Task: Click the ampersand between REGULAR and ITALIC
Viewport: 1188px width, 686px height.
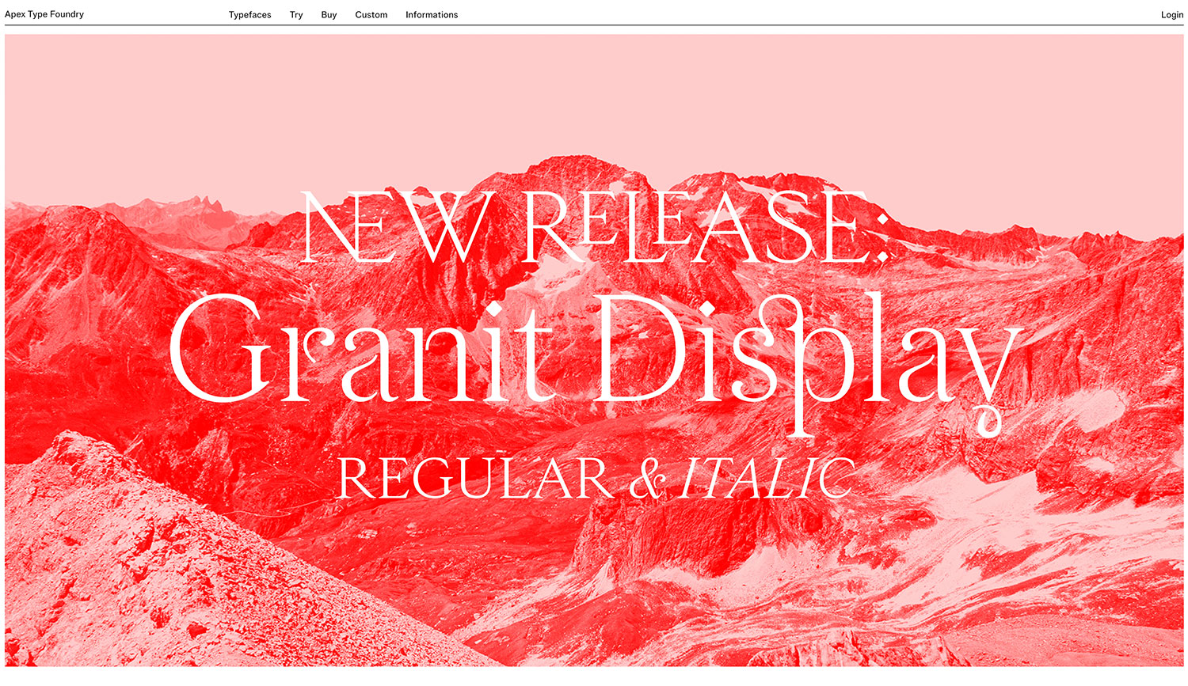Action: point(648,480)
